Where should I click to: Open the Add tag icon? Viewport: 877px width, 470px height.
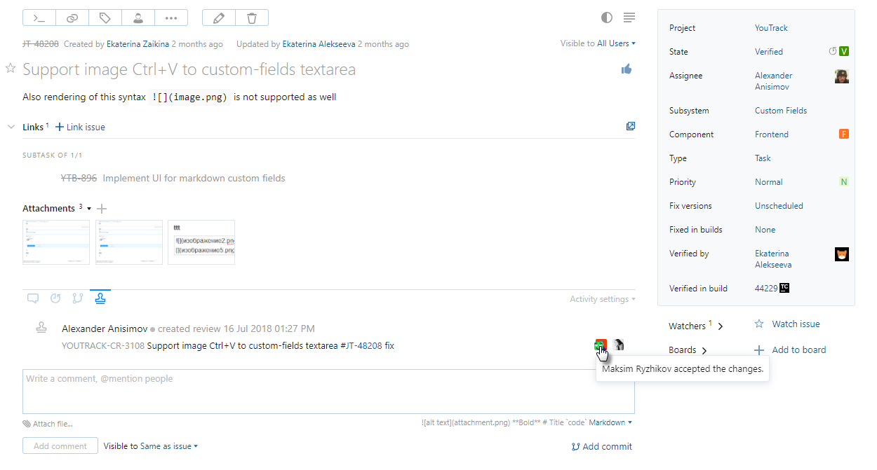pos(105,18)
